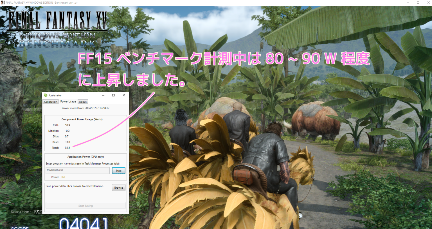
Task: Close the Joulemeter window
Action: coord(123,95)
